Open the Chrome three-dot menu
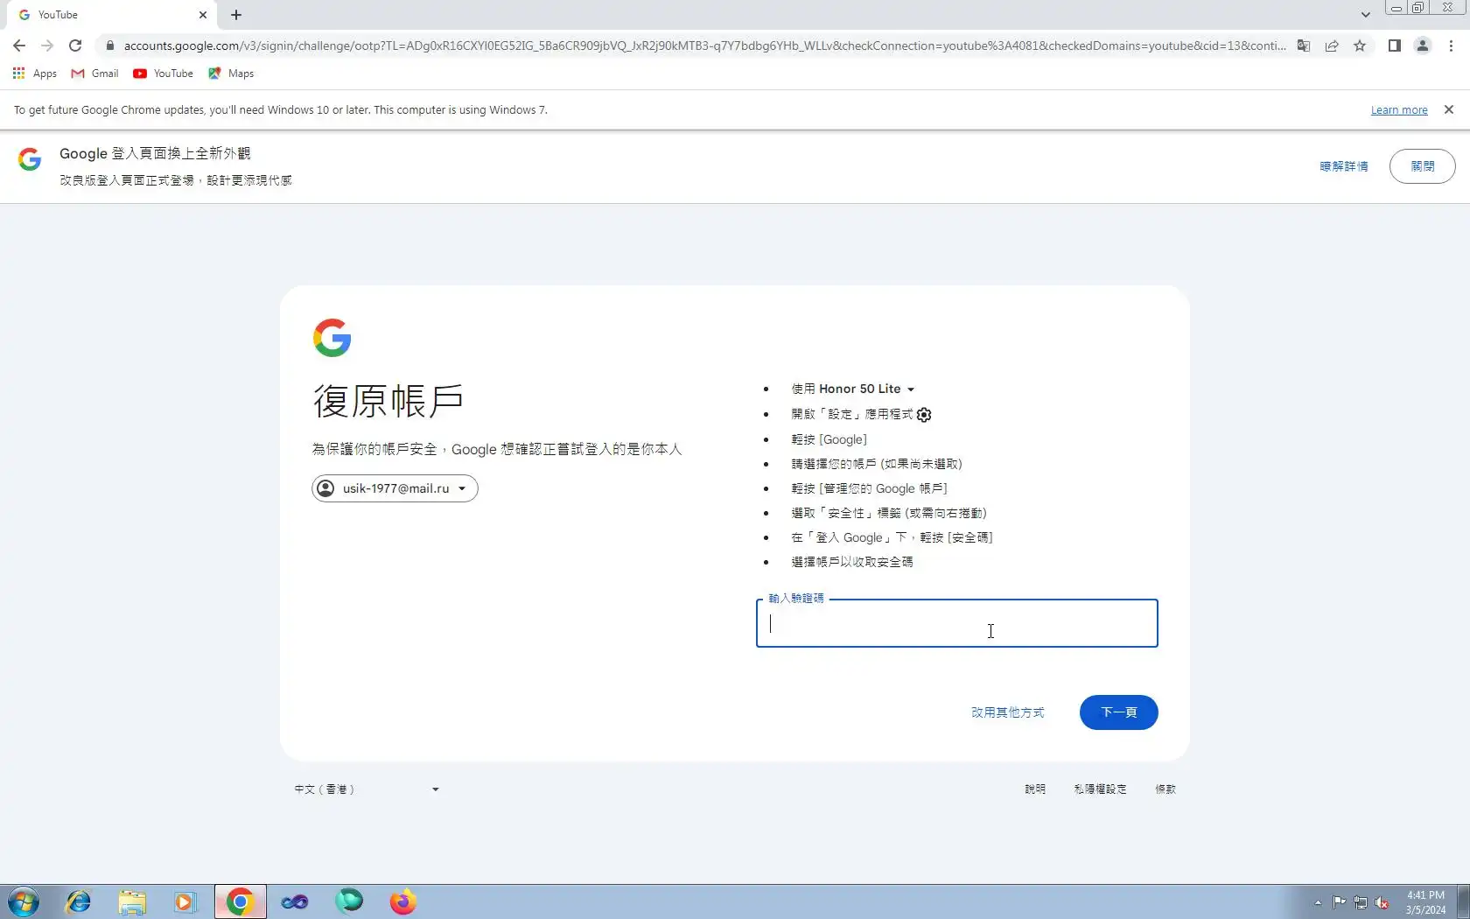This screenshot has height=919, width=1470. point(1452,46)
